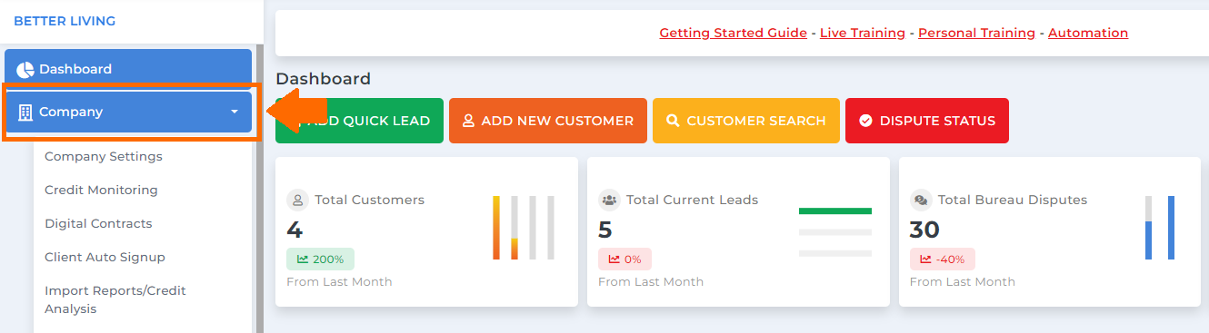This screenshot has height=333, width=1209.
Task: Collapse the Company menu caret
Action: pos(235,113)
